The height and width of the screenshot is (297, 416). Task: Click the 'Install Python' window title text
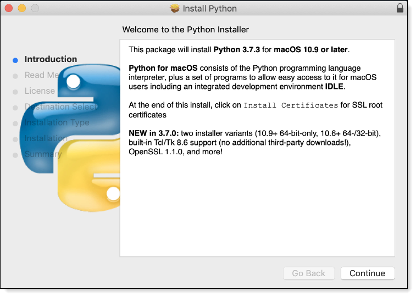click(x=209, y=8)
